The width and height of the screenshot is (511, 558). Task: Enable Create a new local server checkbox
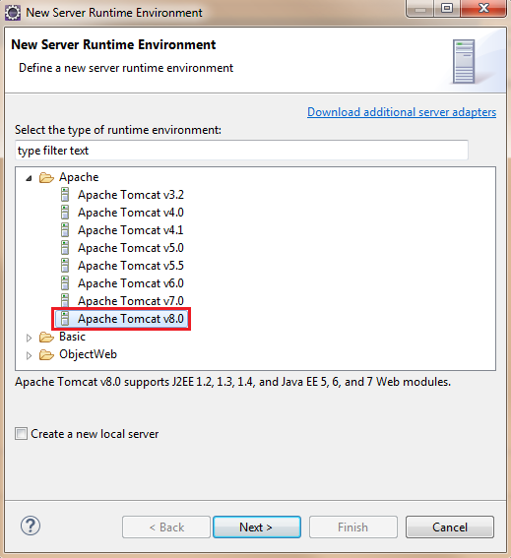[21, 434]
